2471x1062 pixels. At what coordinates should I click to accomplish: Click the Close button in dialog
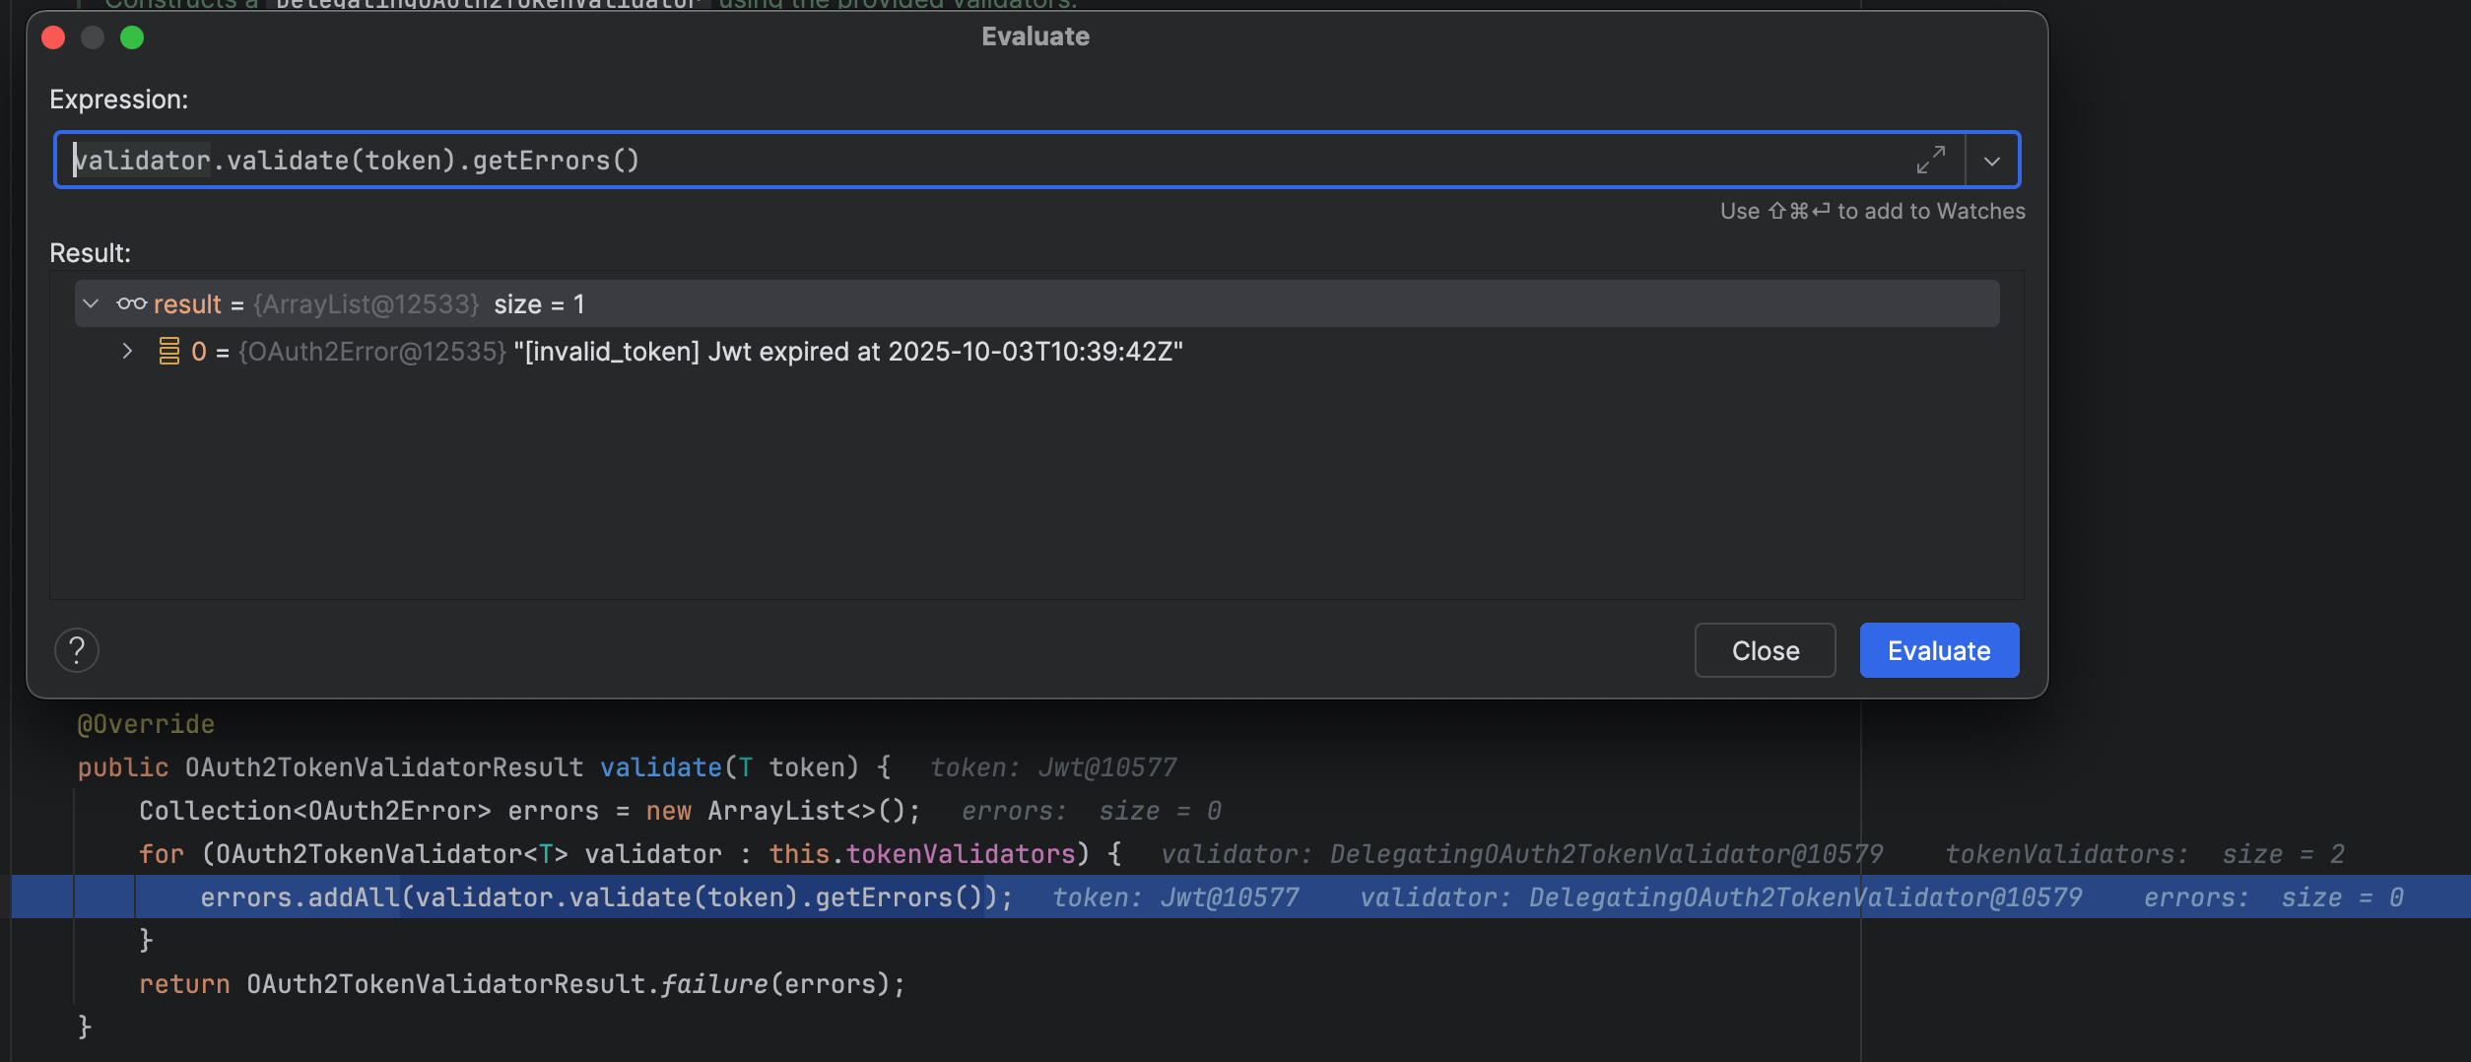point(1764,650)
